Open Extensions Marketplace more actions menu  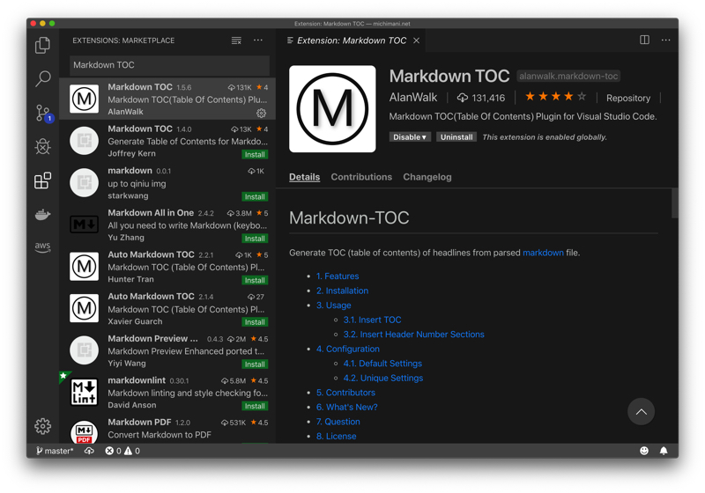(257, 40)
